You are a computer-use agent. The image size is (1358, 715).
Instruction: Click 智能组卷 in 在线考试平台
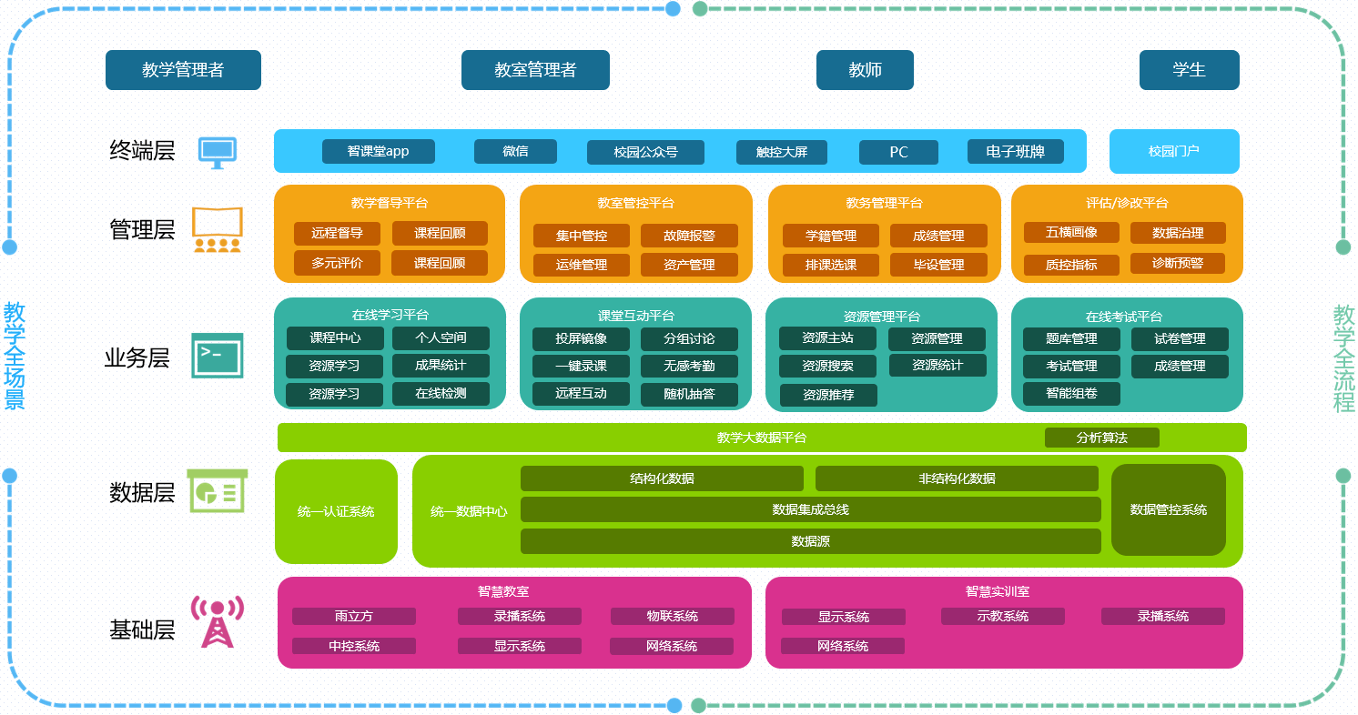[1071, 395]
